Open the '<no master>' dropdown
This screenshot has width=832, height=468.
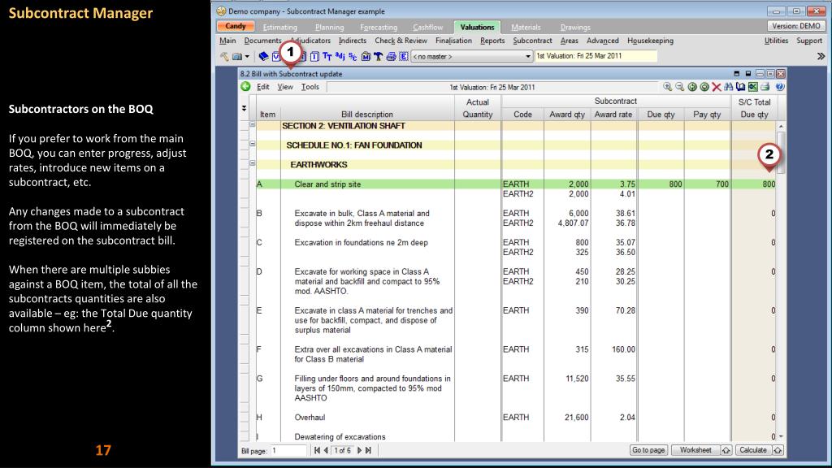click(x=472, y=56)
